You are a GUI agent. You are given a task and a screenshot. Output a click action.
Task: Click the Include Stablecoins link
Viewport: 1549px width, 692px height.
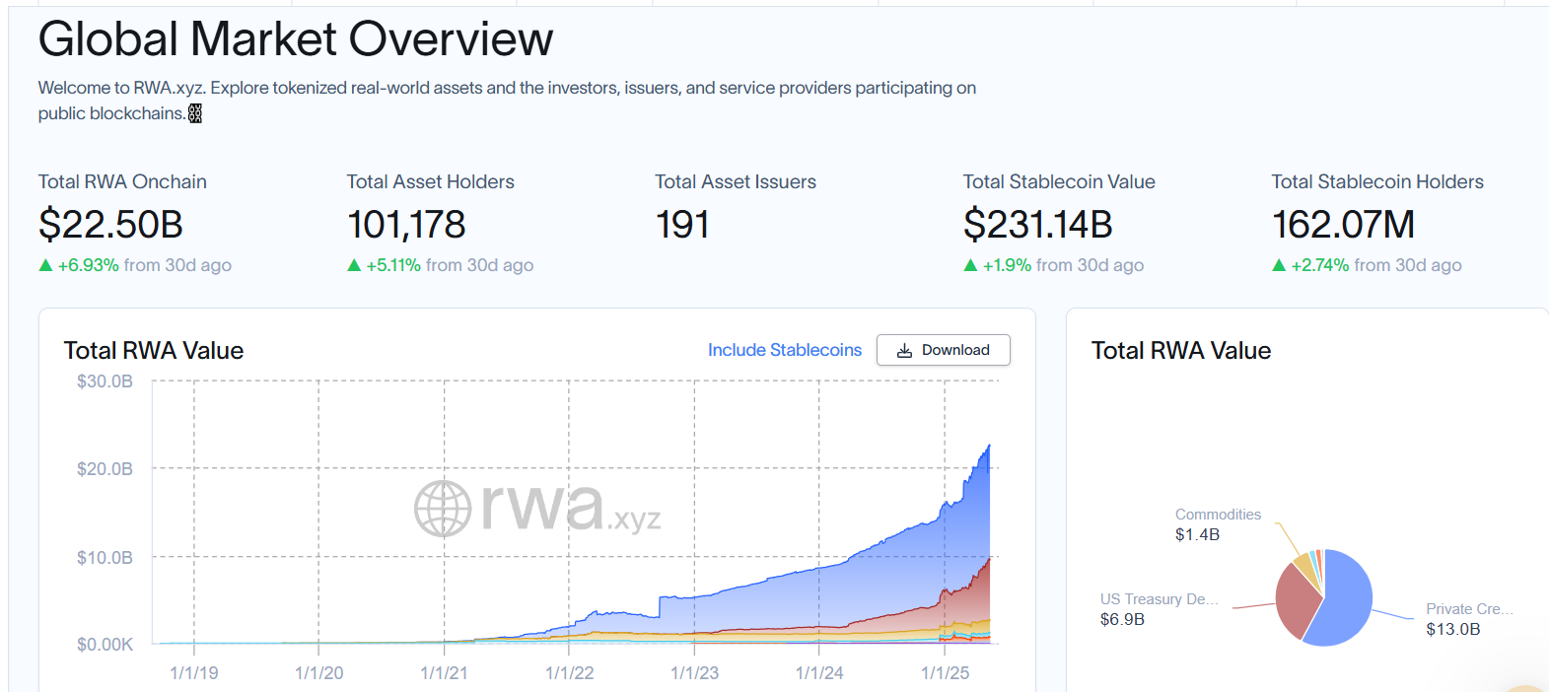(x=784, y=350)
